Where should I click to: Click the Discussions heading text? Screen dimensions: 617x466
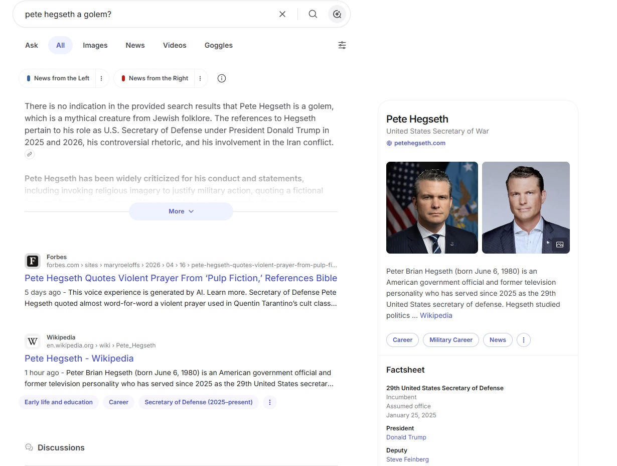click(x=61, y=447)
